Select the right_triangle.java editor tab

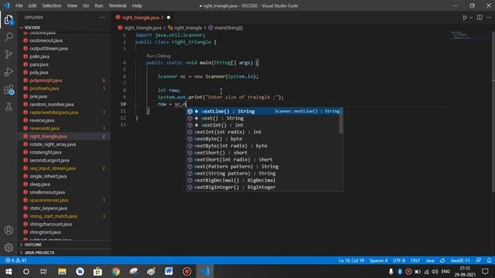click(142, 18)
